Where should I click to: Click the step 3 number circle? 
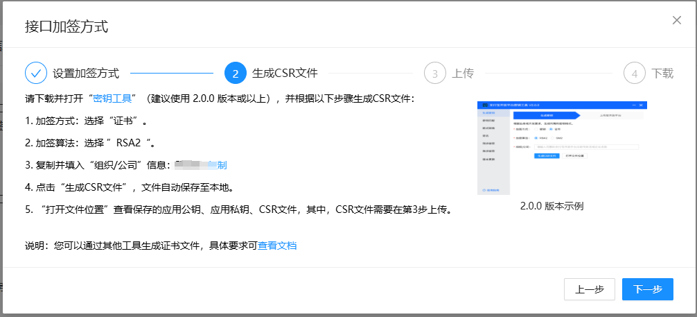tap(435, 73)
